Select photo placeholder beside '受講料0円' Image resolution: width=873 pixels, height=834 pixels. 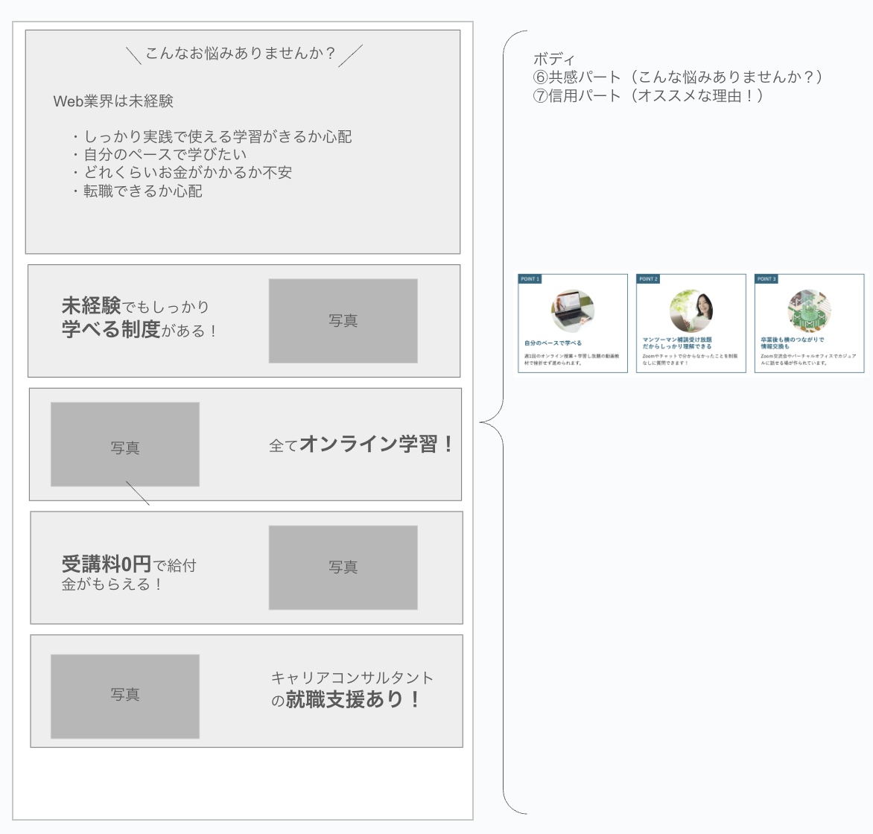click(343, 567)
